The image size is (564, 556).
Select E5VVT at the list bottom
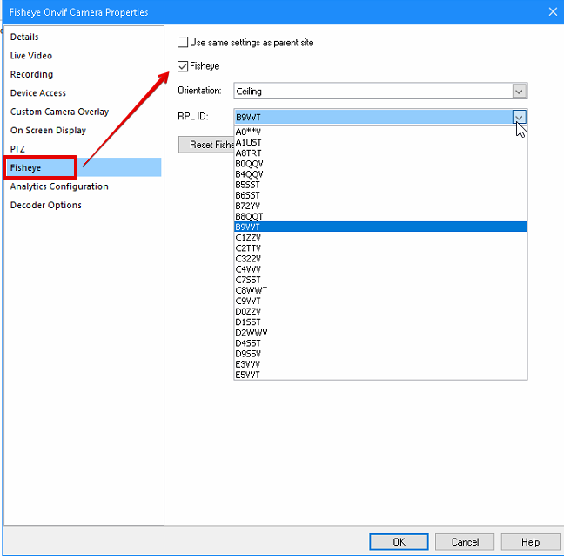[380, 375]
